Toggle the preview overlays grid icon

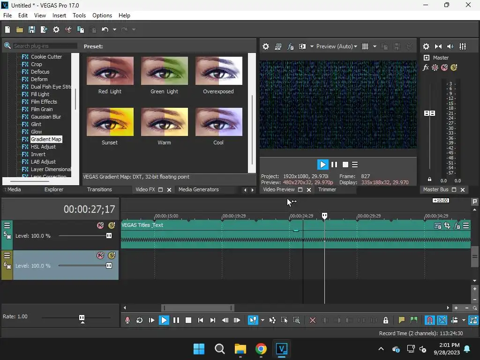pyautogui.click(x=365, y=46)
